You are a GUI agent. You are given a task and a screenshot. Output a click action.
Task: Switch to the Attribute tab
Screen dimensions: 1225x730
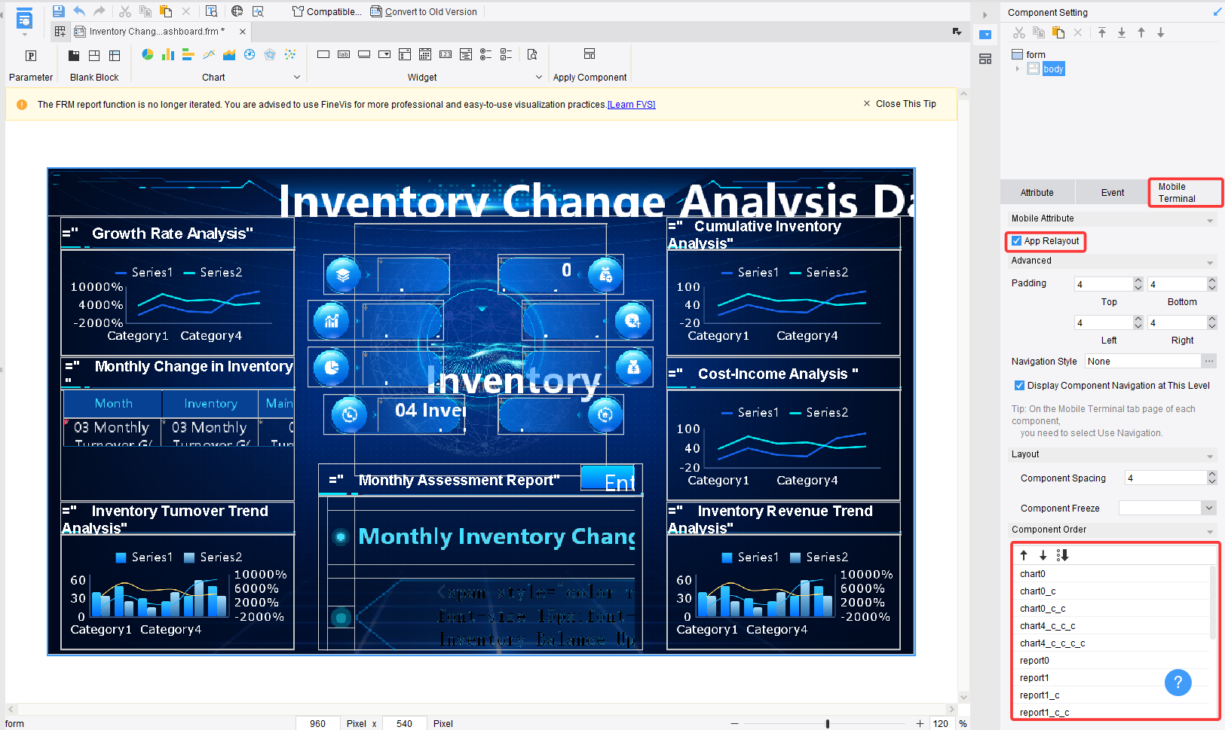[x=1037, y=193]
